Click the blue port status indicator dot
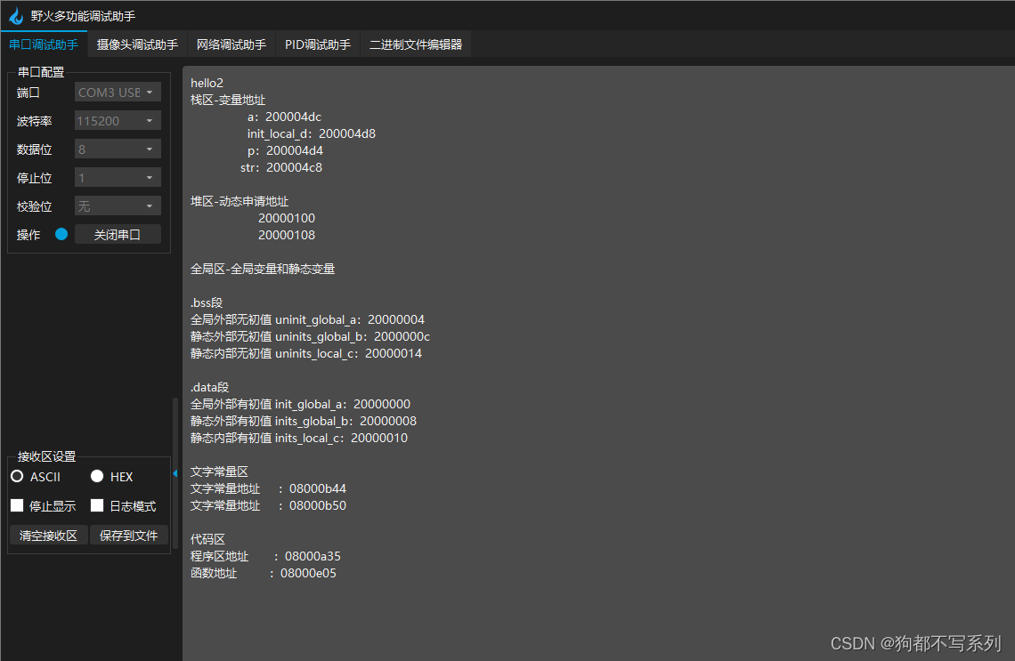 pos(61,234)
